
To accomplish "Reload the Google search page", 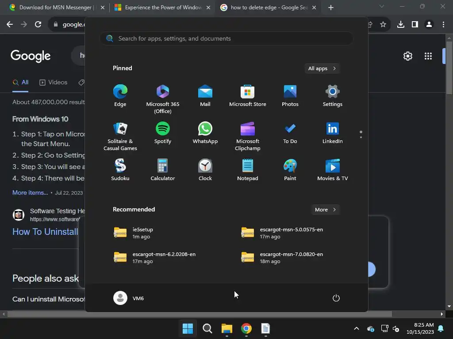I will tap(38, 25).
